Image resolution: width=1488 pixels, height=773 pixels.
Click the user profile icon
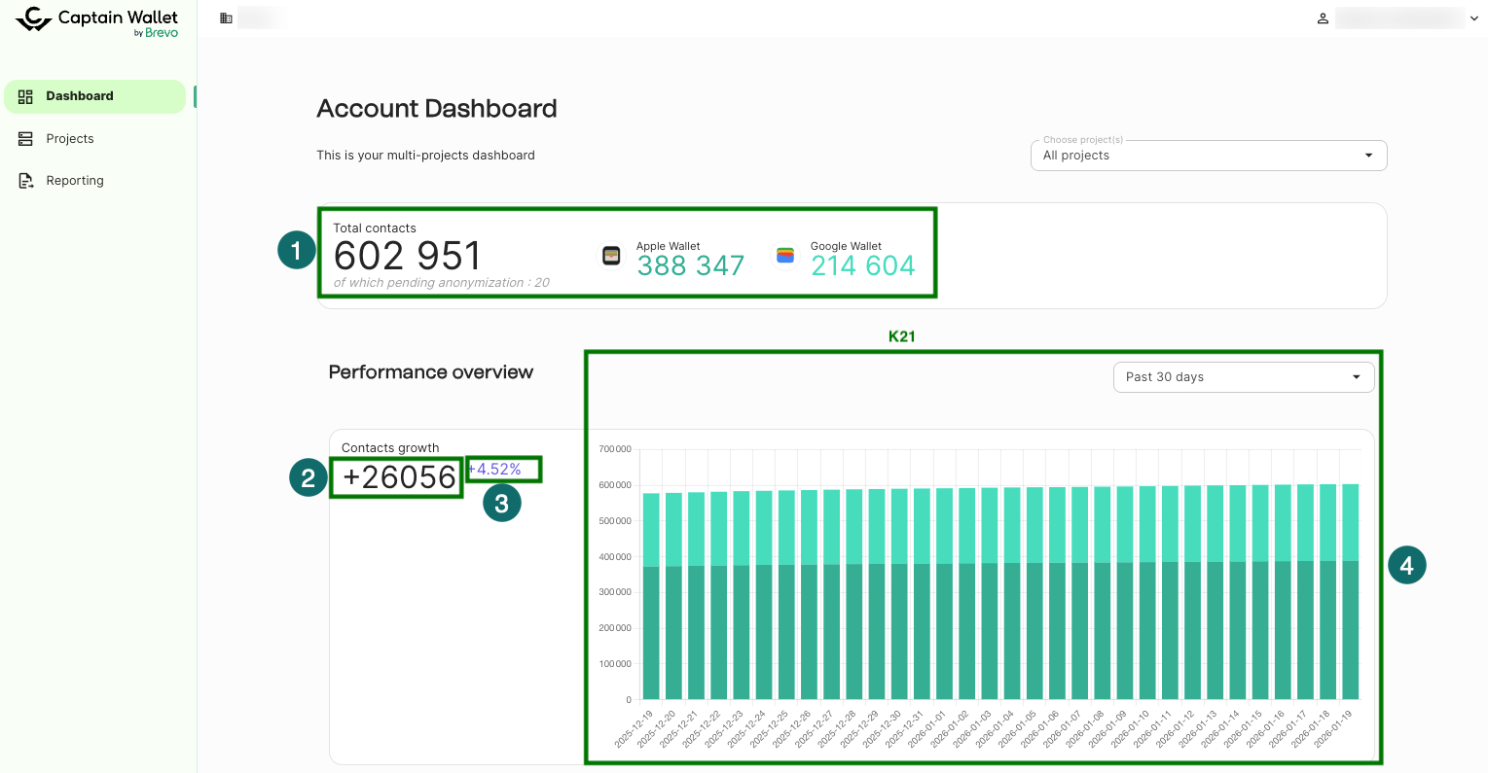click(1323, 18)
